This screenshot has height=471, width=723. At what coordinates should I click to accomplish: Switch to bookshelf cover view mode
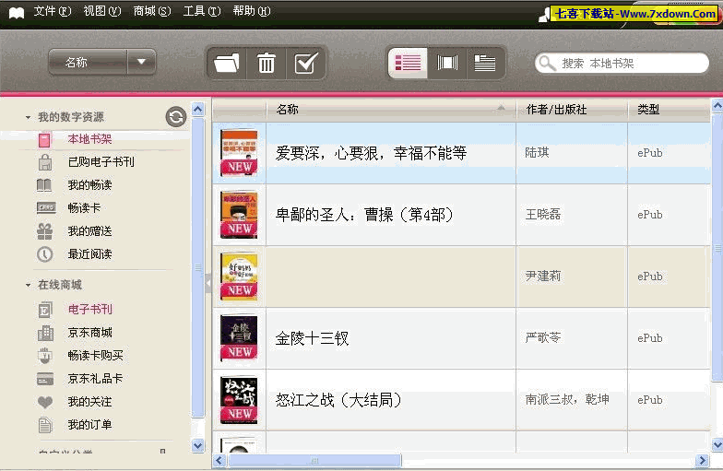coord(447,63)
